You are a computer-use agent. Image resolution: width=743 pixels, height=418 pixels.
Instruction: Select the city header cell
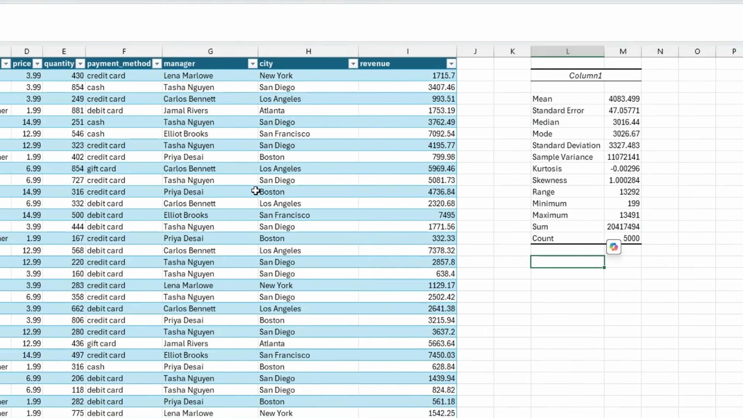[308, 64]
